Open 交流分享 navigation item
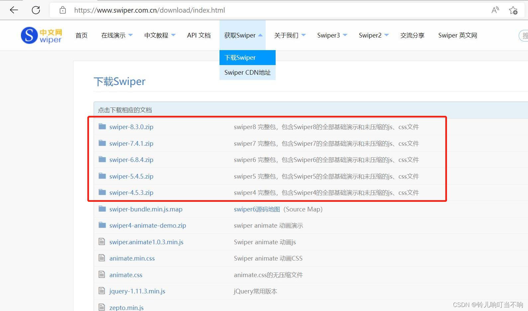The image size is (528, 311). tap(412, 35)
